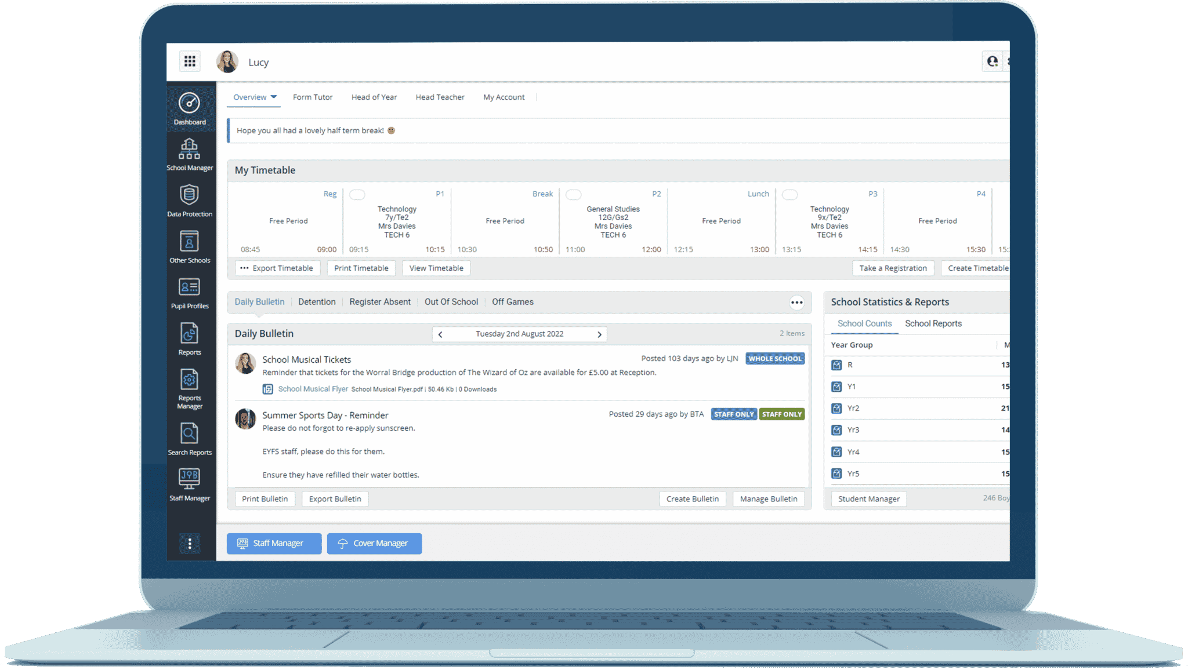The width and height of the screenshot is (1188, 670).
Task: Switch to School Counts tab
Action: click(864, 323)
